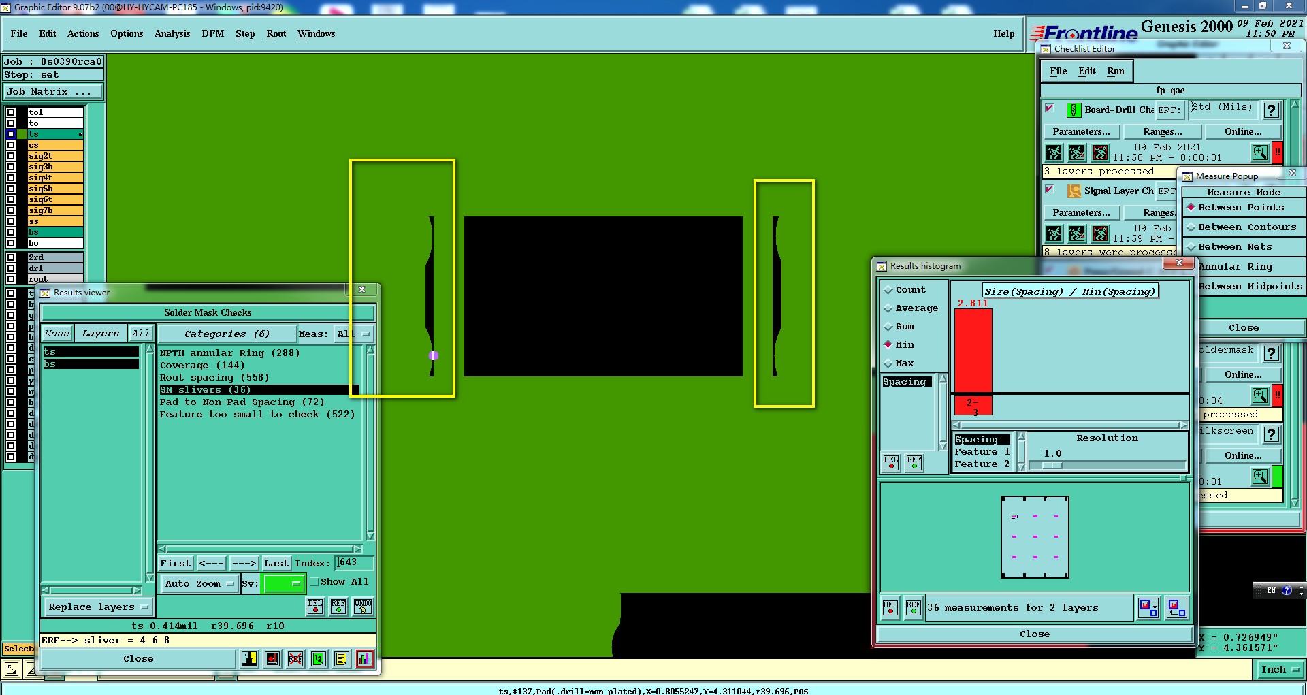Screen dimensions: 1307x695
Task: Select Max radio in histogram
Action: tap(888, 363)
